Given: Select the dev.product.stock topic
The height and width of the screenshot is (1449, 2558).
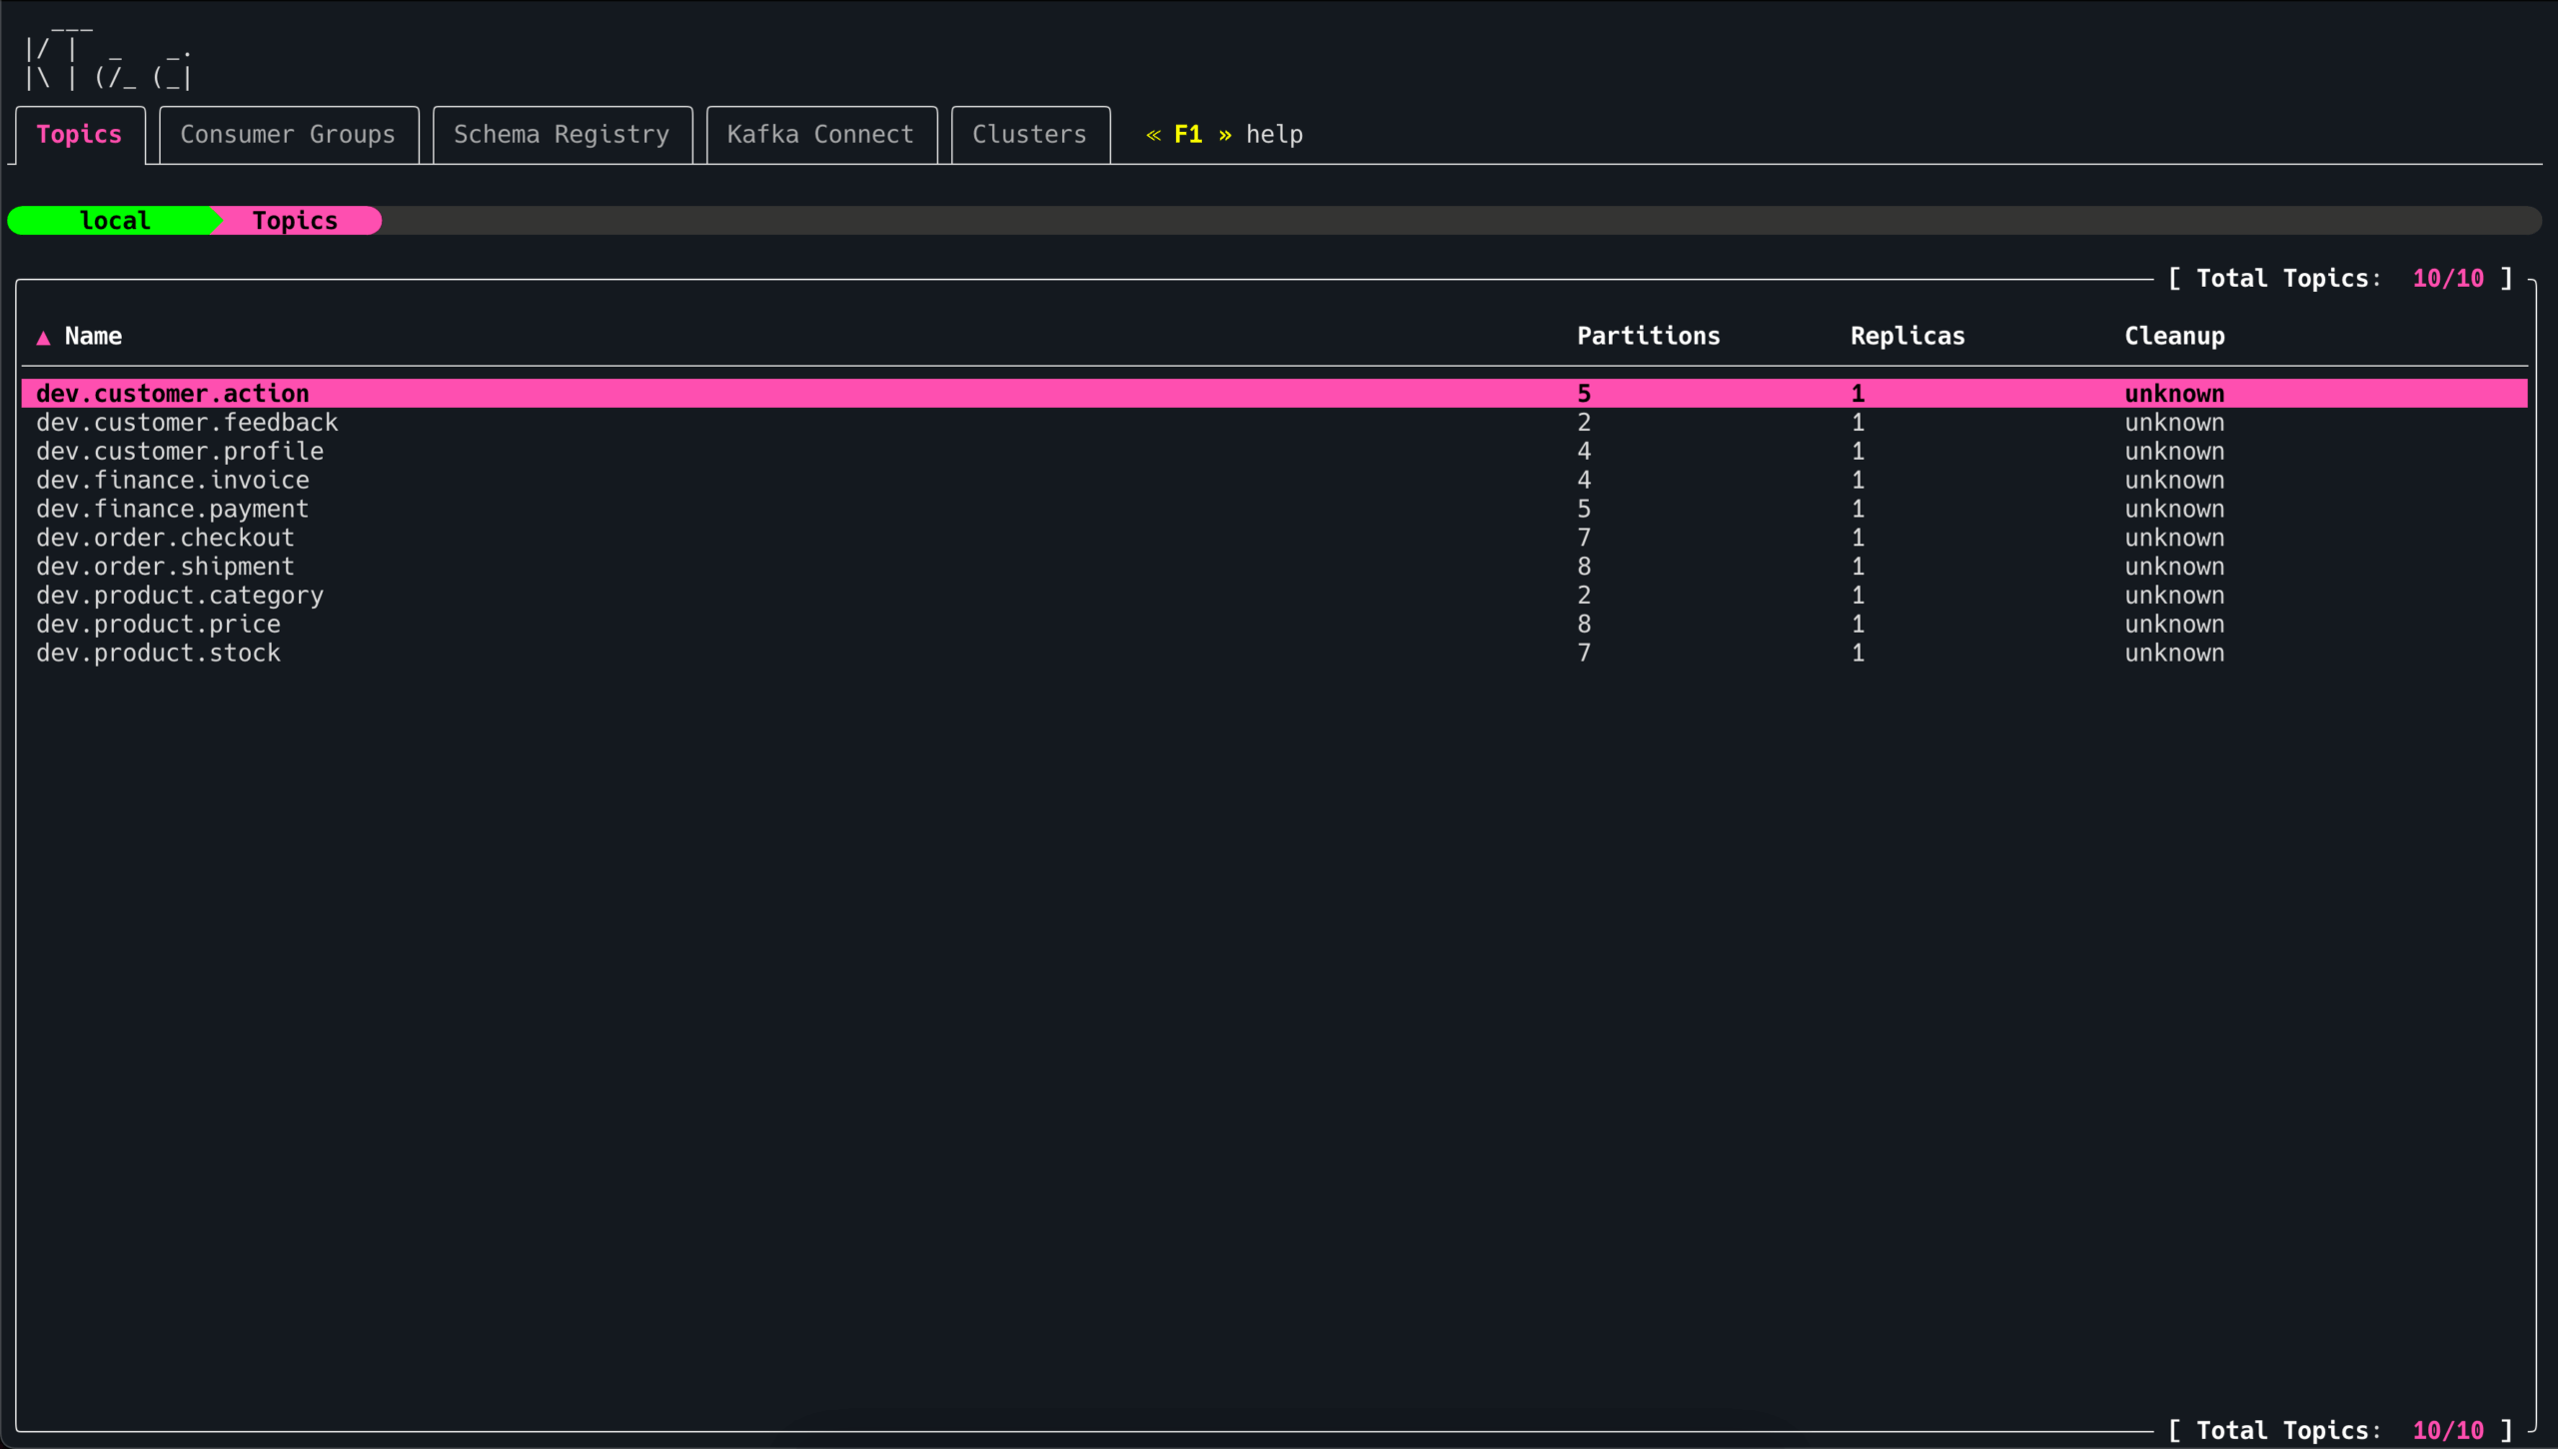Looking at the screenshot, I should coord(158,654).
